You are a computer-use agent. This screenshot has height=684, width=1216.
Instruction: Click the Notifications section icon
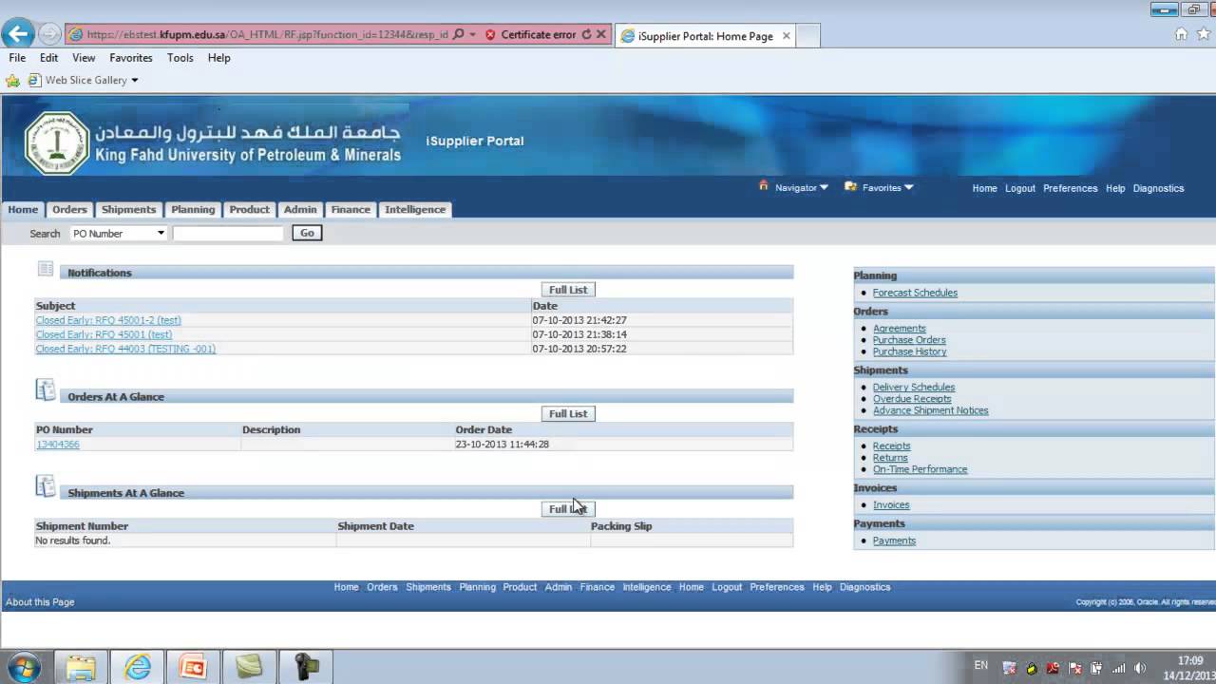[x=46, y=269]
